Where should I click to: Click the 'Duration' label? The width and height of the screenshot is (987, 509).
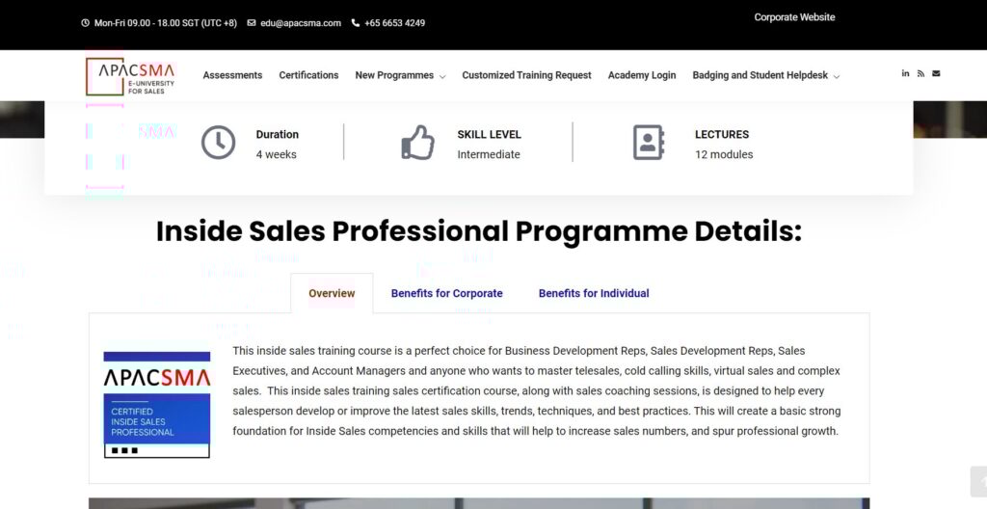(277, 134)
